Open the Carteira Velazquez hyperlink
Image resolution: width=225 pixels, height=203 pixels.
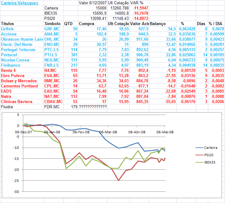(20, 3)
